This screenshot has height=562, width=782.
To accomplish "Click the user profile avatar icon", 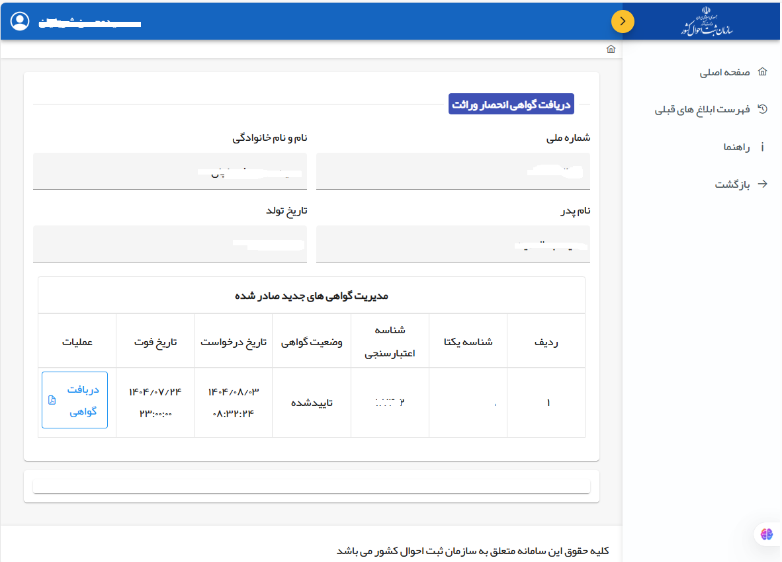I will [x=21, y=21].
